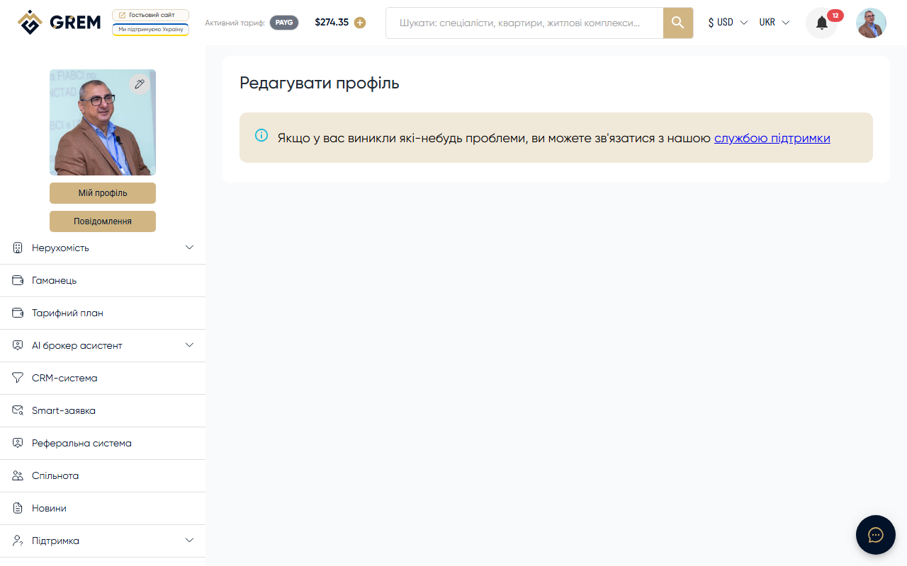907x566 pixels.
Task: Click the GREM logo
Action: click(x=59, y=22)
